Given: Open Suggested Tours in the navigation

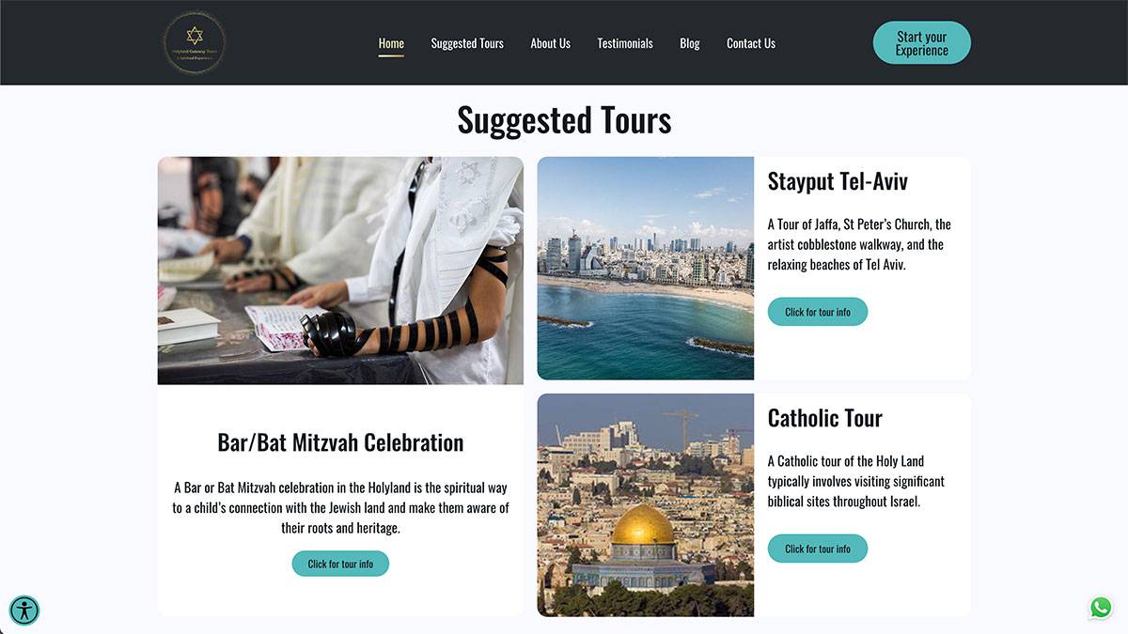Looking at the screenshot, I should click(x=467, y=43).
